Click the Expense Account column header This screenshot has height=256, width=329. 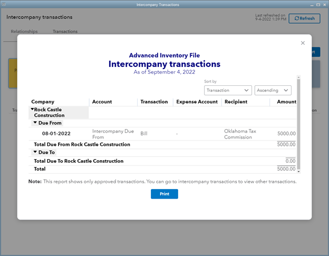[197, 102]
